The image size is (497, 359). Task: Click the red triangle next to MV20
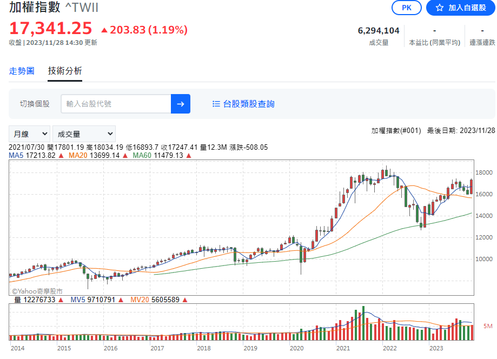tap(185, 300)
